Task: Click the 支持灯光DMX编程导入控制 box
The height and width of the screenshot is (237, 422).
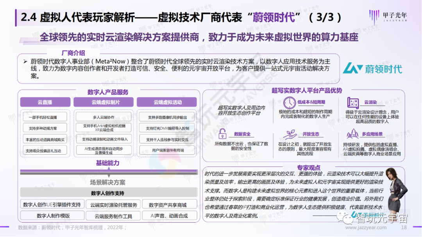Action: point(167,128)
